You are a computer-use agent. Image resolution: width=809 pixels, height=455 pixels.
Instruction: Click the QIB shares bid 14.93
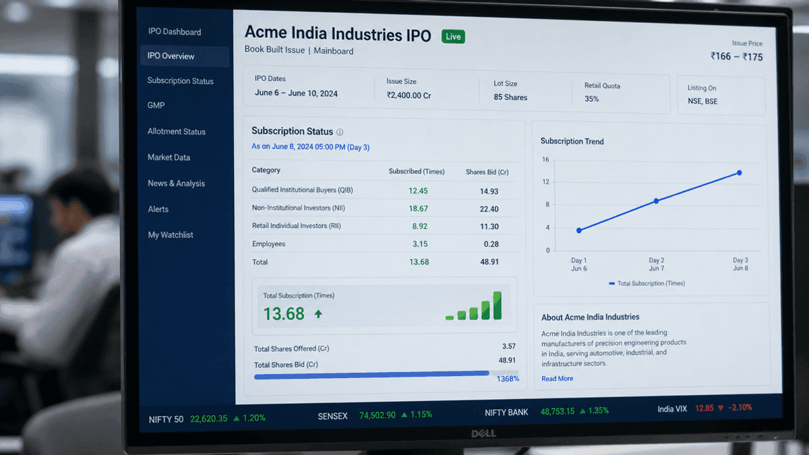point(489,191)
